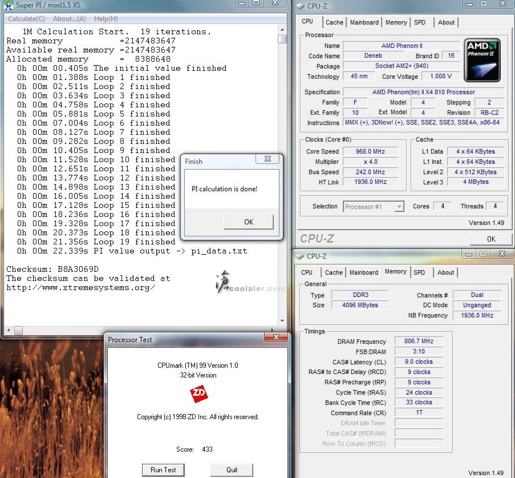Click the Level 2 cache value '4 x 512 KBytes'
The image size is (515, 478).
[x=476, y=172]
